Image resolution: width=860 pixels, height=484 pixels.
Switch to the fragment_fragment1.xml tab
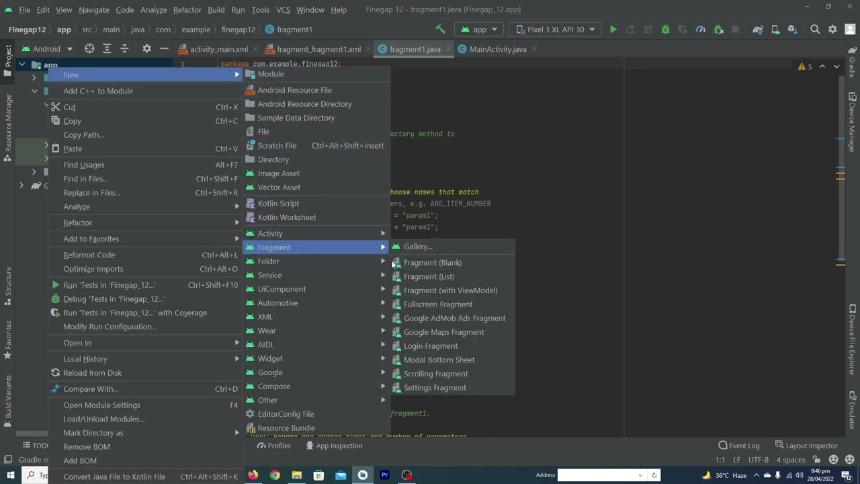pos(318,49)
